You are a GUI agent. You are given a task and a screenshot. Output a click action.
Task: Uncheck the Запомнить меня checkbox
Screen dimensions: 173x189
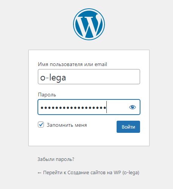pyautogui.click(x=41, y=124)
